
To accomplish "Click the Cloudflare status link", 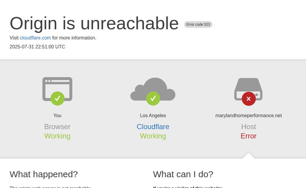I will point(153,127).
